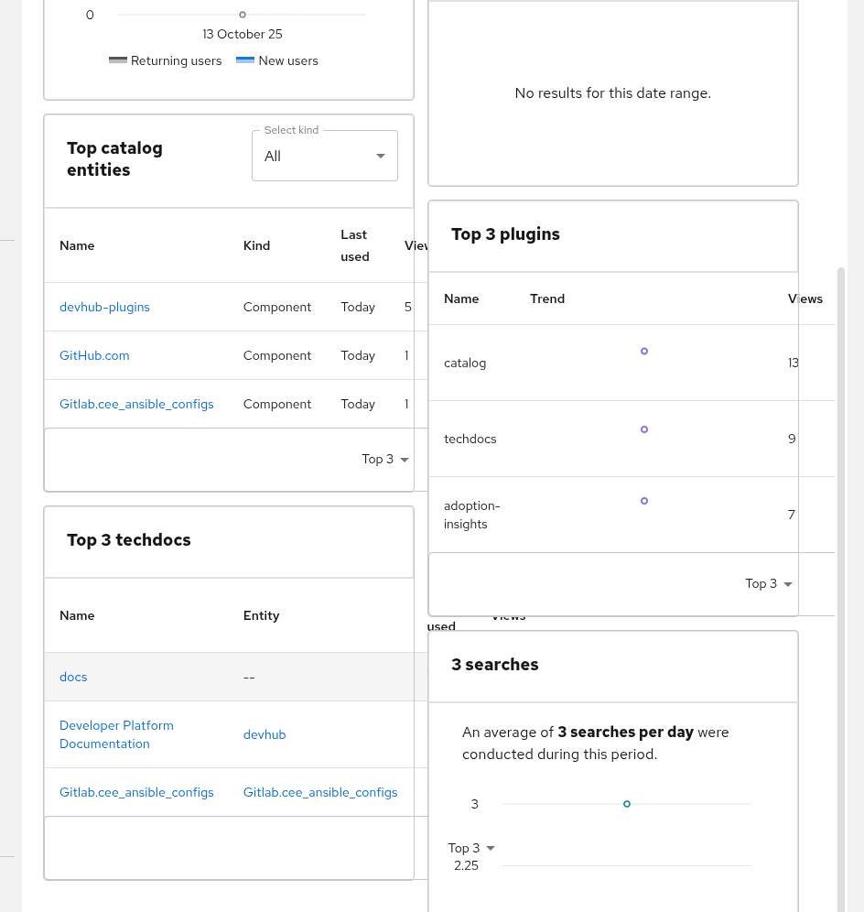
Task: Click the New users legend swatch
Action: pos(244,60)
